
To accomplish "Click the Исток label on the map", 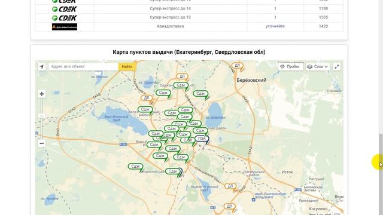I will click(x=287, y=172).
